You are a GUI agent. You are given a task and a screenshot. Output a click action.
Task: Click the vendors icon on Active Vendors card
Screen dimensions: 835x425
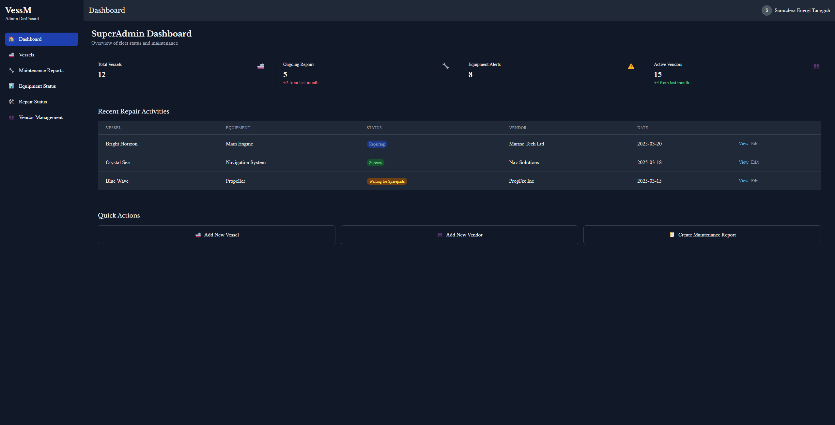(816, 66)
